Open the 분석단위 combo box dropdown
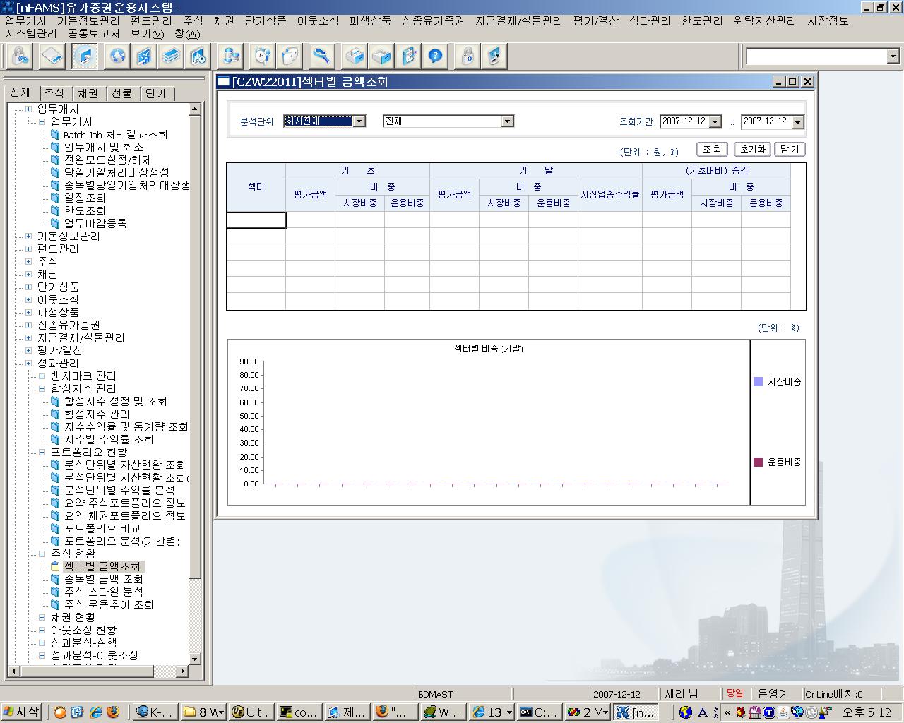 pyautogui.click(x=359, y=121)
